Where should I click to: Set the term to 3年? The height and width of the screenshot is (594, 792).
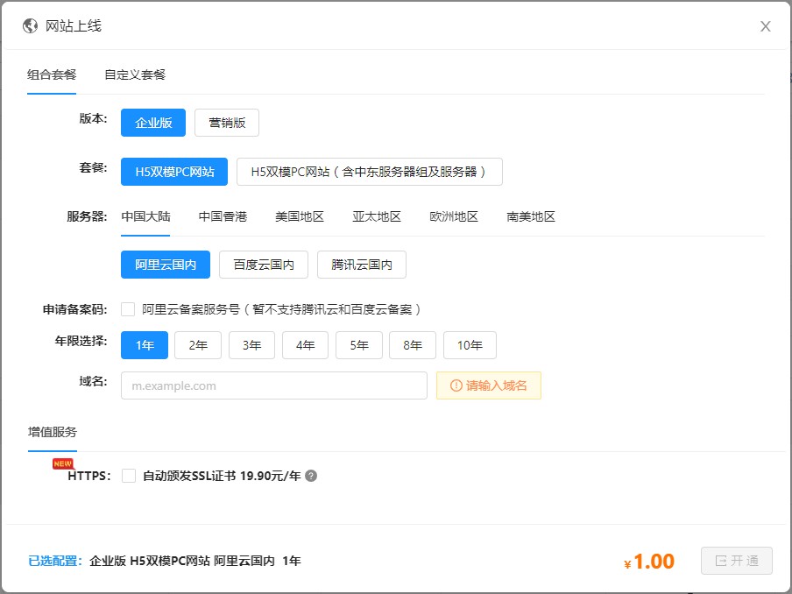coord(251,345)
